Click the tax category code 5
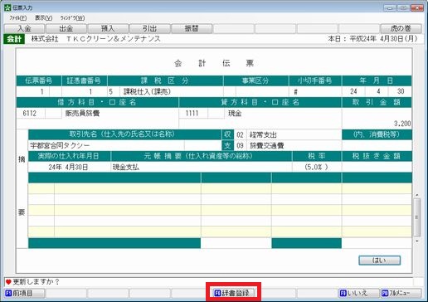This screenshot has height=302, width=428. point(111,91)
